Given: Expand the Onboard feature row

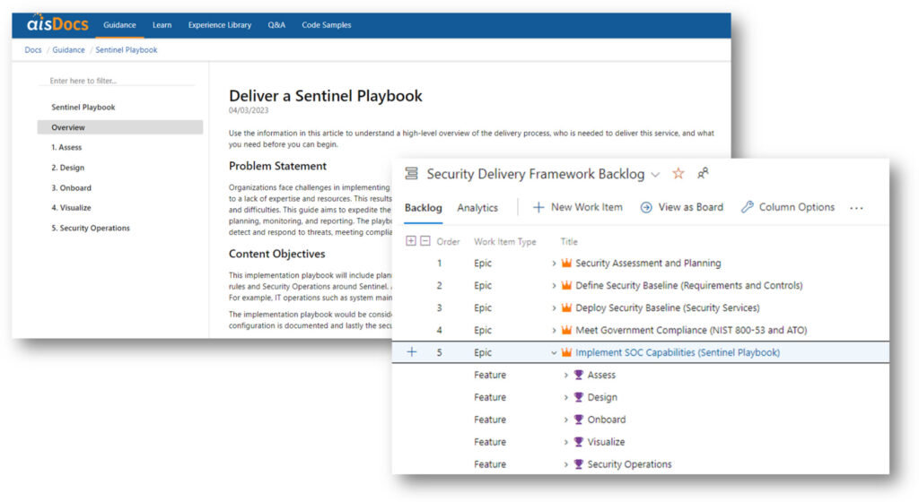Looking at the screenshot, I should [565, 420].
